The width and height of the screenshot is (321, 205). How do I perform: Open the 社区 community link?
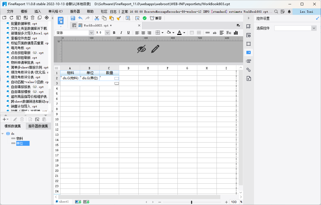pos(104,12)
